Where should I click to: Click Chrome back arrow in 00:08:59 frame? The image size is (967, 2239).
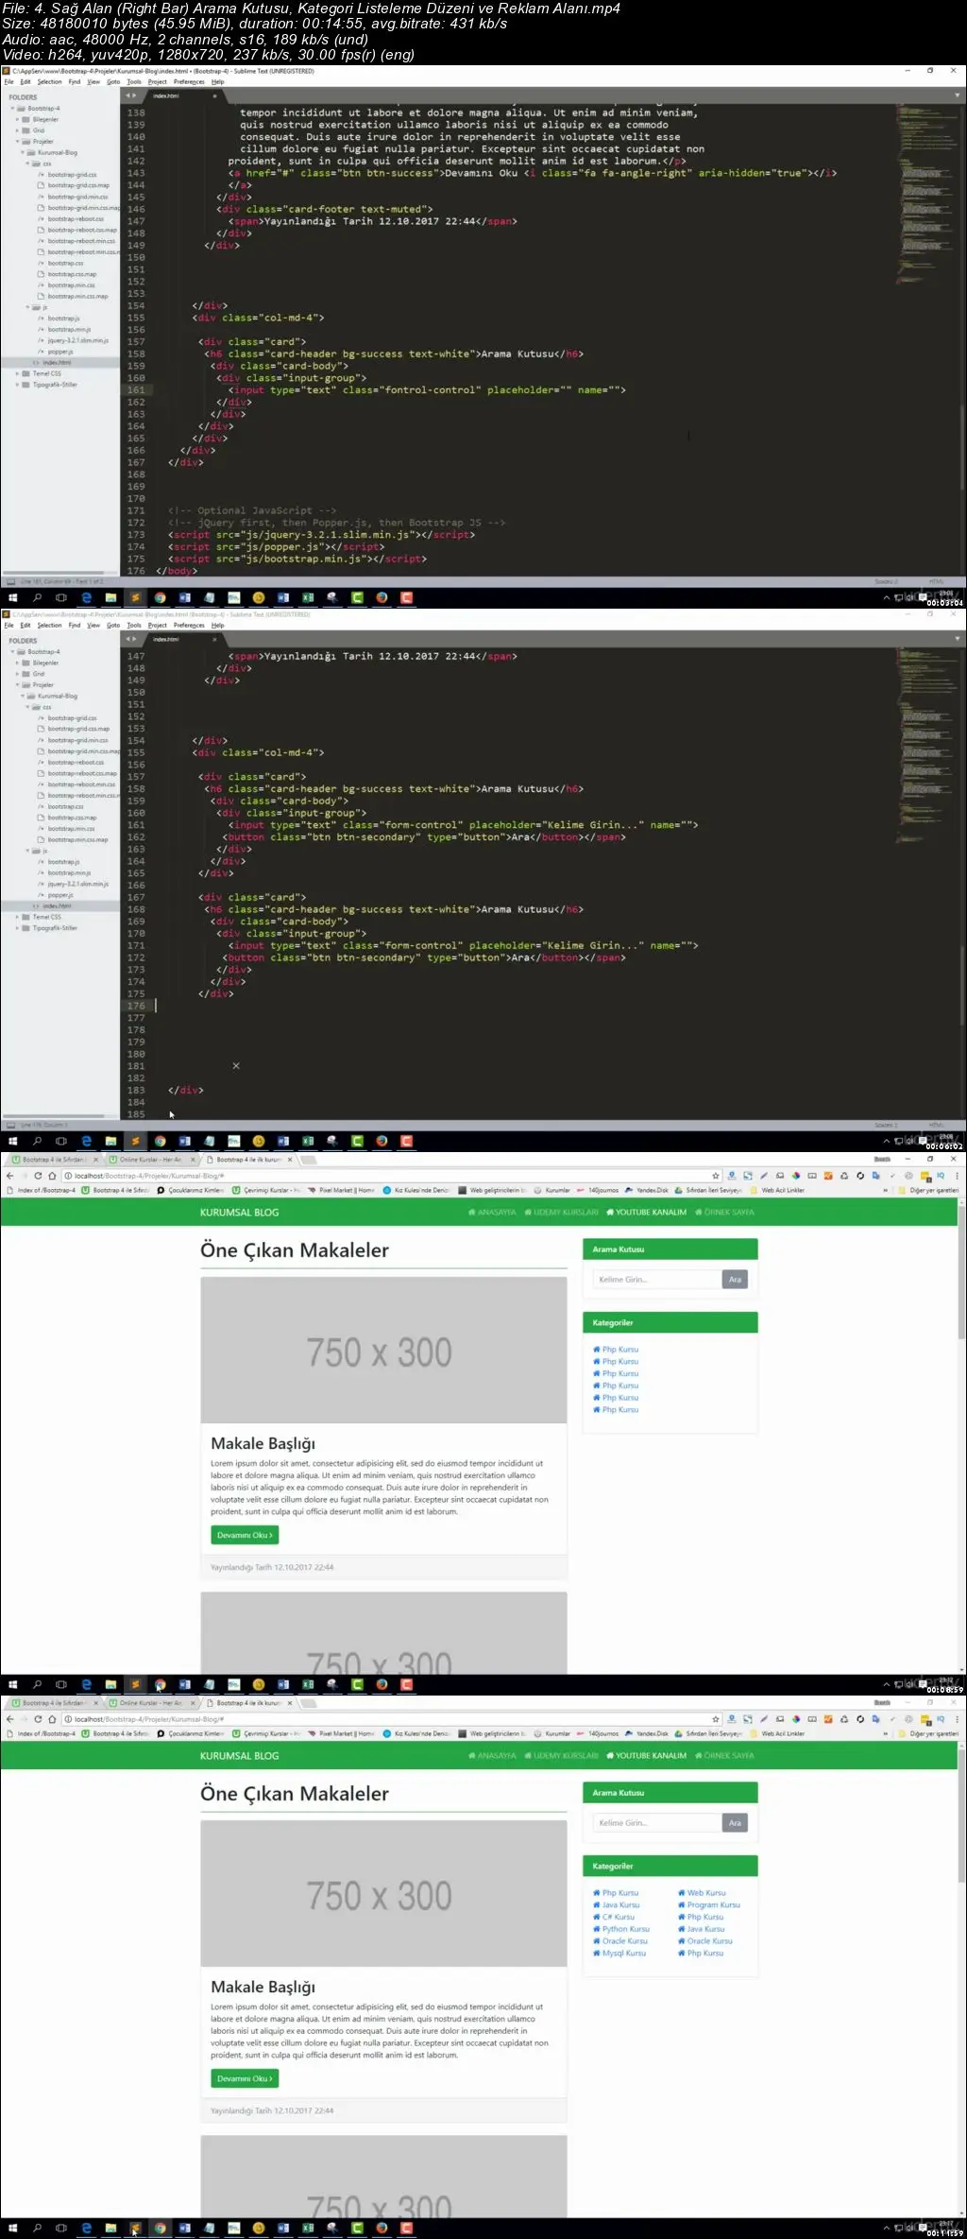tap(10, 1176)
